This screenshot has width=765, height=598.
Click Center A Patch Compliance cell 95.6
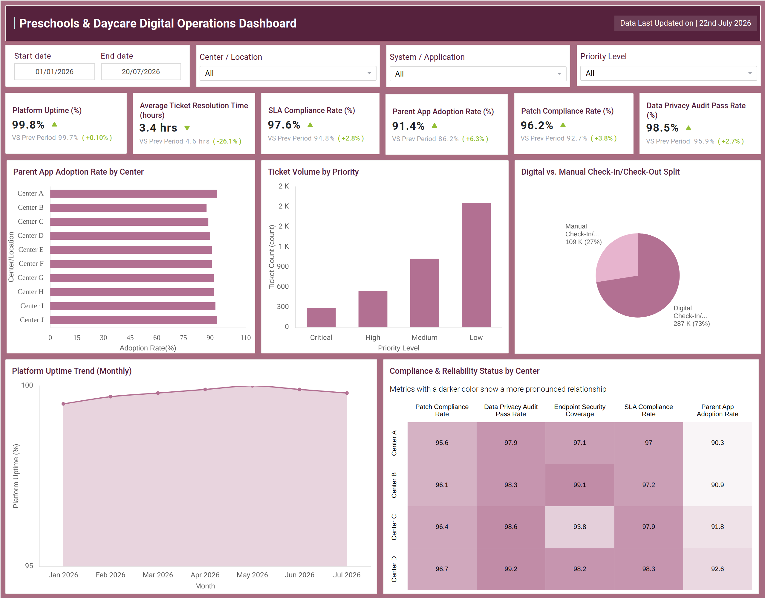coord(442,443)
